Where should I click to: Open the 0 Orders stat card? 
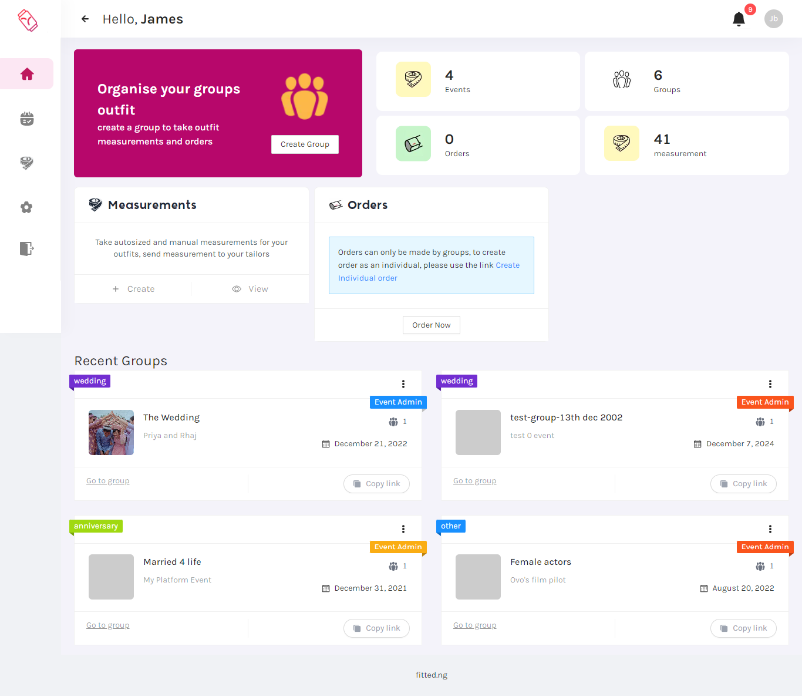pos(478,146)
